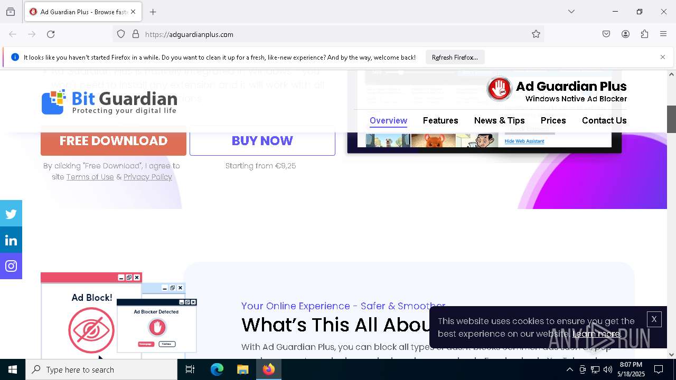The width and height of the screenshot is (676, 380).
Task: Select the Overview nav item
Action: click(x=388, y=120)
